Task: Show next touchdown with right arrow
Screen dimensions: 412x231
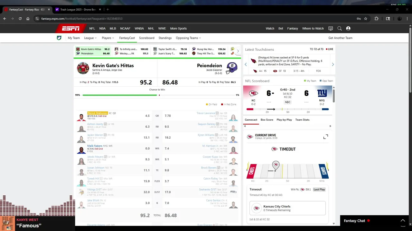Action: [x=333, y=64]
